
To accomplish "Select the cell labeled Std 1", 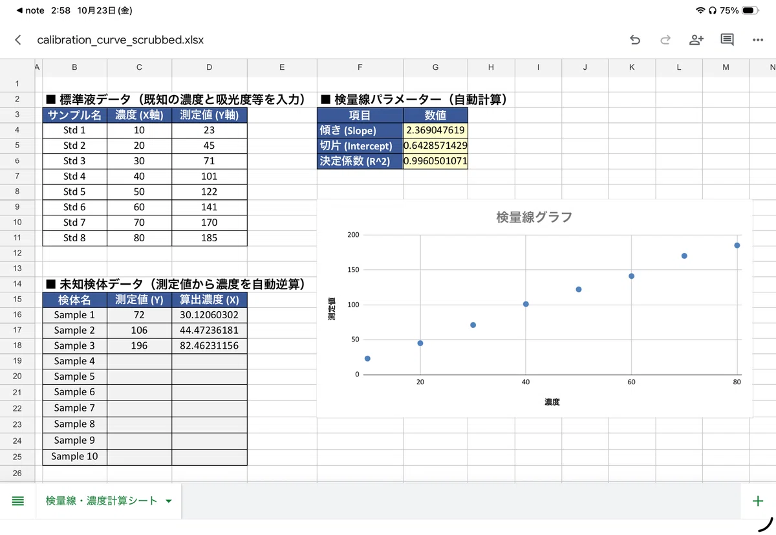I will 75,130.
